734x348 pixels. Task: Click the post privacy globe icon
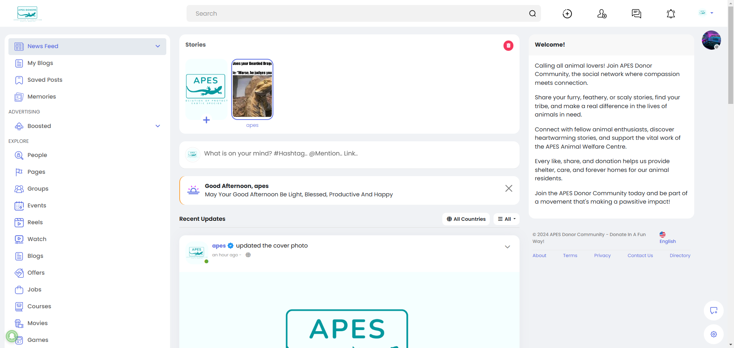(x=248, y=255)
